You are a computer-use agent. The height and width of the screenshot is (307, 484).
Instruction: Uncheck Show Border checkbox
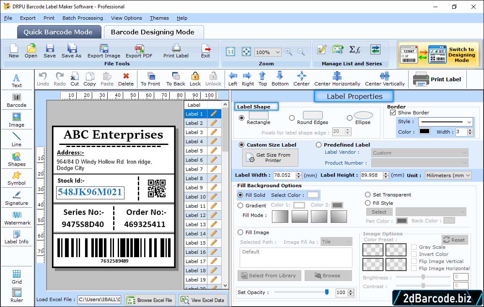pyautogui.click(x=393, y=113)
